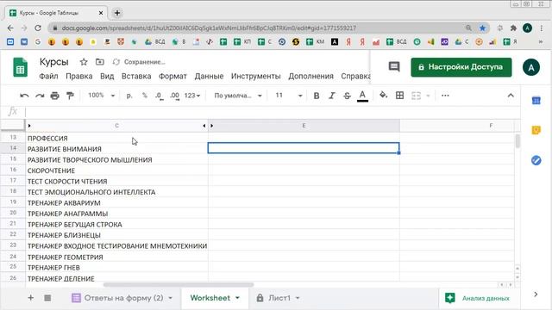Open the Формат menu
Image resolution: width=552 pixels, height=310 pixels.
click(x=172, y=77)
